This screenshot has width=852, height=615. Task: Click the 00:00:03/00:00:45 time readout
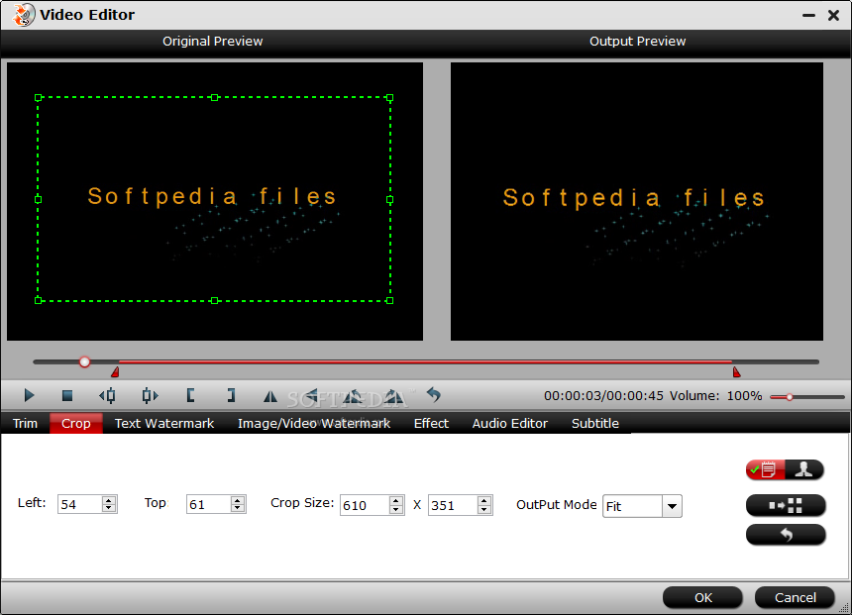603,395
